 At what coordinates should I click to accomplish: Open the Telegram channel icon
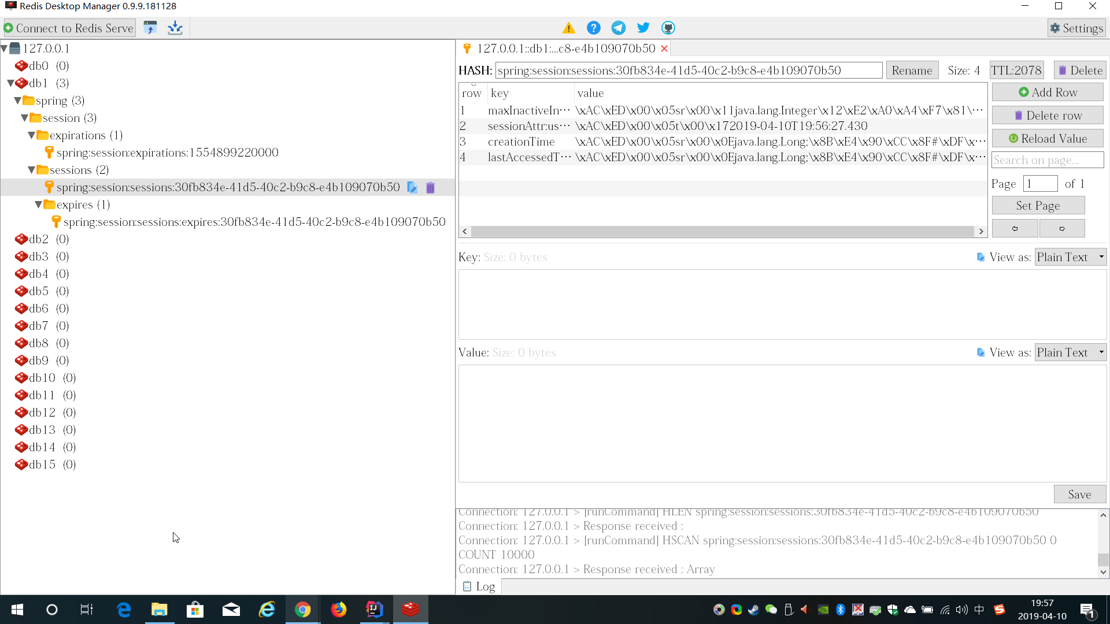click(x=619, y=28)
